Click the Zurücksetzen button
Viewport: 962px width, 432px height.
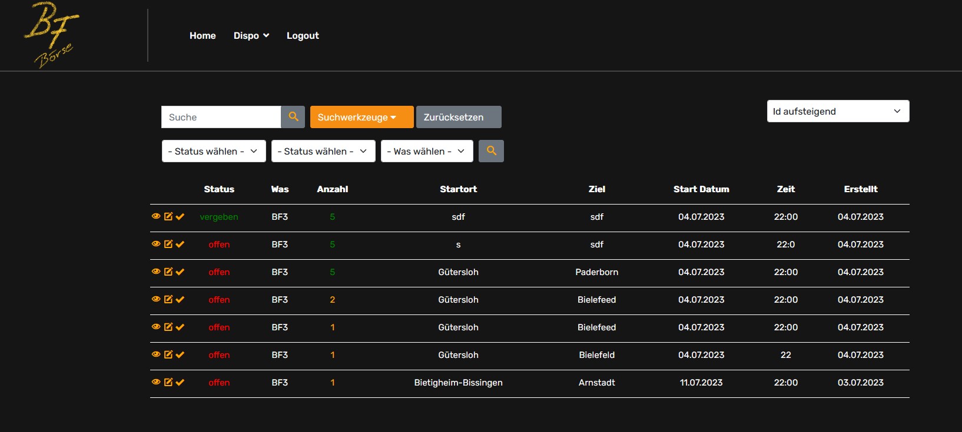point(459,117)
